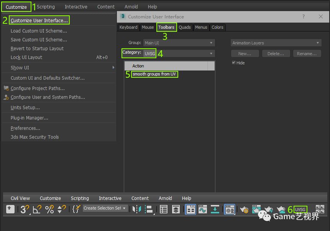This screenshot has height=231, width=330.
Task: Toggle the Layer Explorer icon
Action: coord(176,209)
